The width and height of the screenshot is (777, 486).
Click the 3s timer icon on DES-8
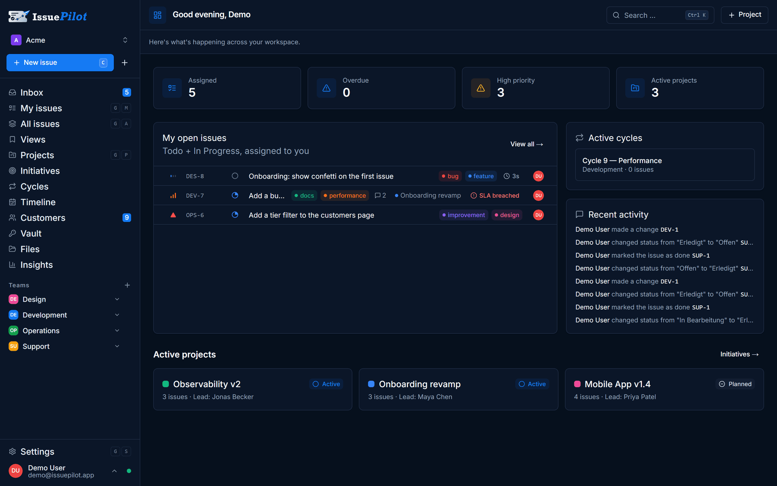coord(506,176)
